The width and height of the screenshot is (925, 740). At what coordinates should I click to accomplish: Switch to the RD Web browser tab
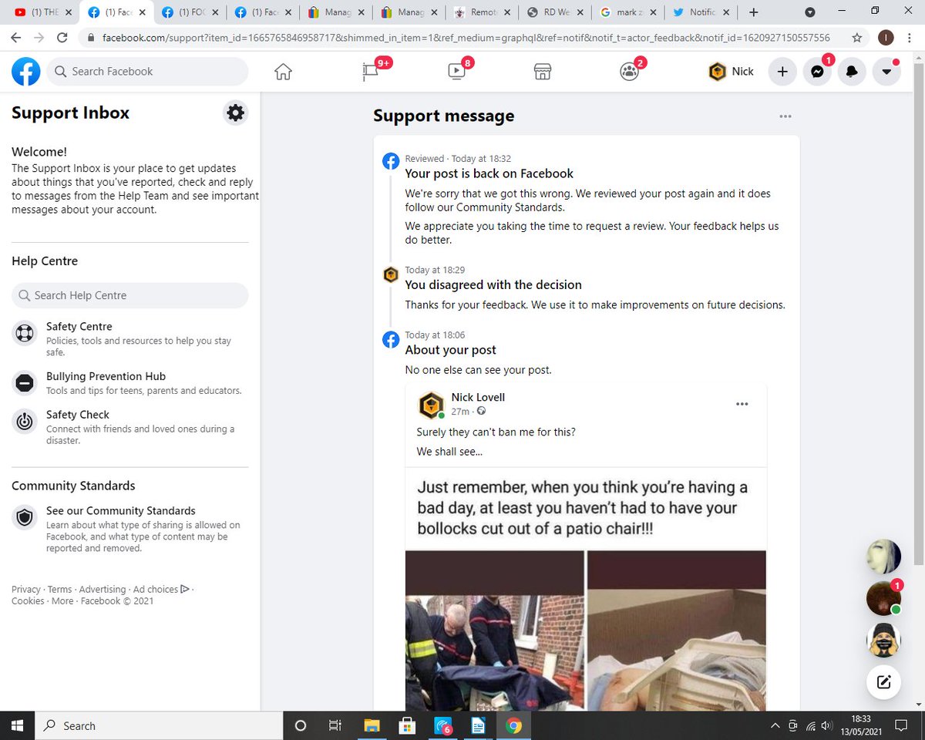(553, 12)
